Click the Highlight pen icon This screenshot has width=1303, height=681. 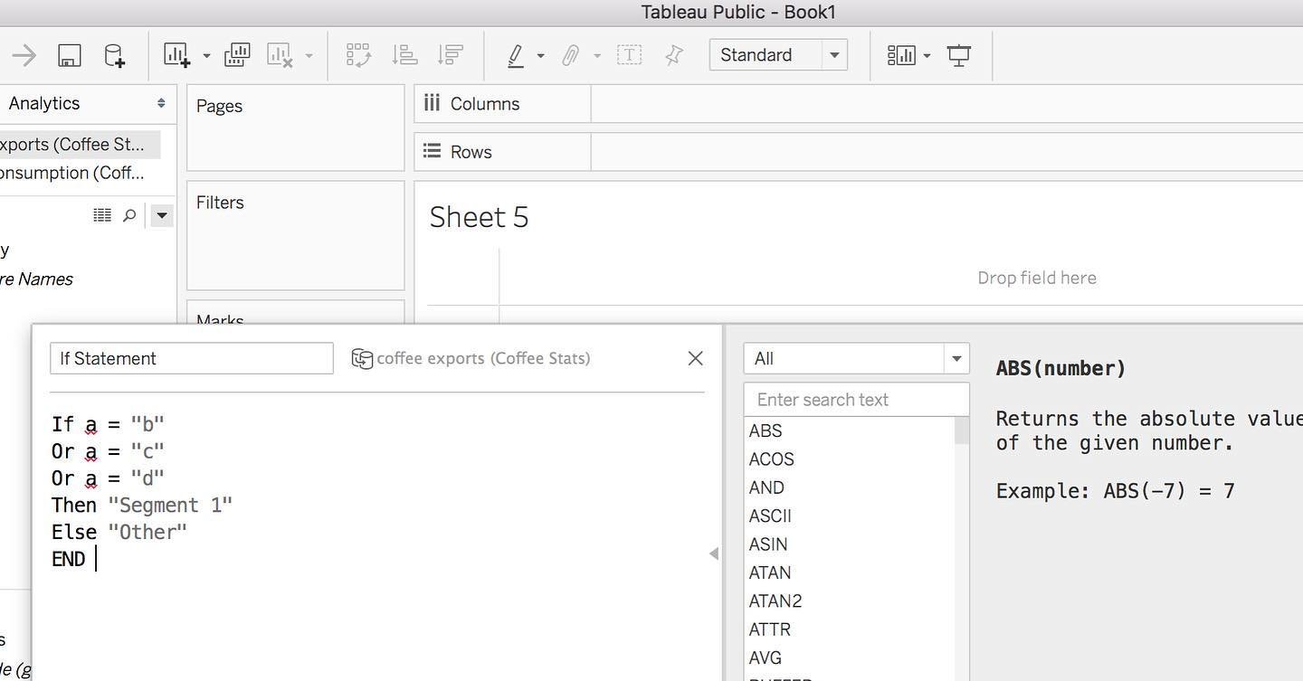tap(516, 55)
